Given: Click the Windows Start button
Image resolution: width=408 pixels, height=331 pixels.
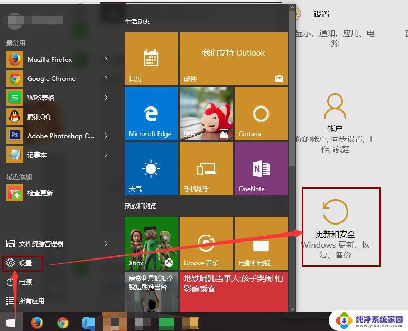Looking at the screenshot, I should [11, 323].
